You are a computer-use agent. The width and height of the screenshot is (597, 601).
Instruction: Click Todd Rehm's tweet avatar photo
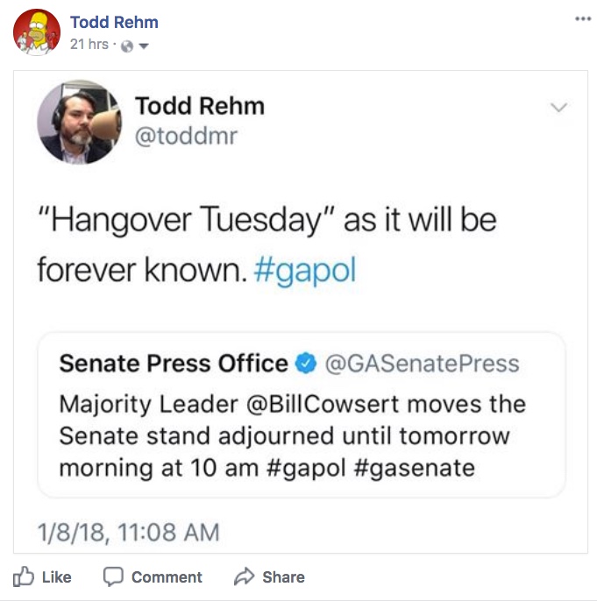[80, 122]
